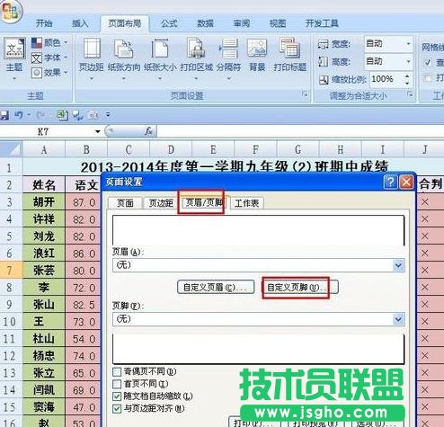Select the Sheet (工作表) tab in dialog
This screenshot has height=427, width=444.
[246, 203]
